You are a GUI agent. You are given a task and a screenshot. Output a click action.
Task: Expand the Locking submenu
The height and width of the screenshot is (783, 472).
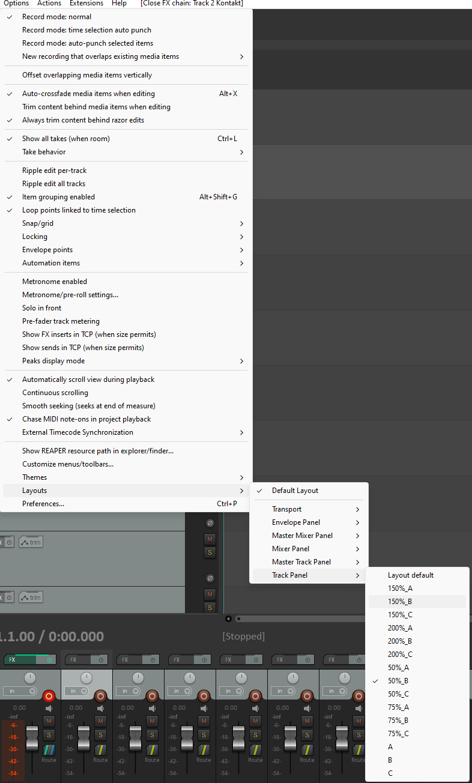click(126, 237)
